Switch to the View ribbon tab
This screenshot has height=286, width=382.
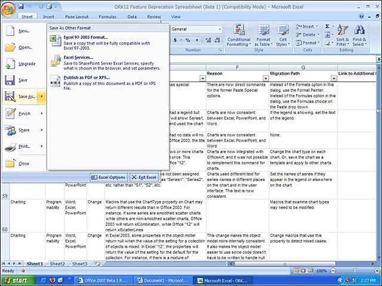[x=175, y=17]
